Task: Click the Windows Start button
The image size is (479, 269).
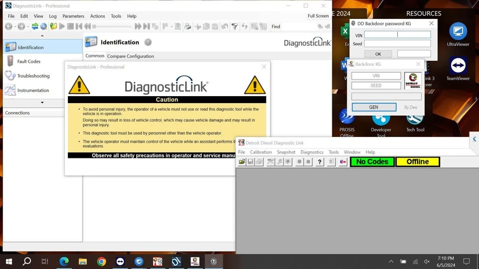Action: pos(9,262)
